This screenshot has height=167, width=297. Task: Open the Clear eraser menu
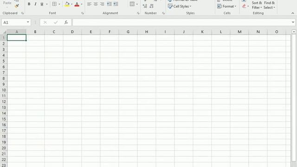(245, 6)
